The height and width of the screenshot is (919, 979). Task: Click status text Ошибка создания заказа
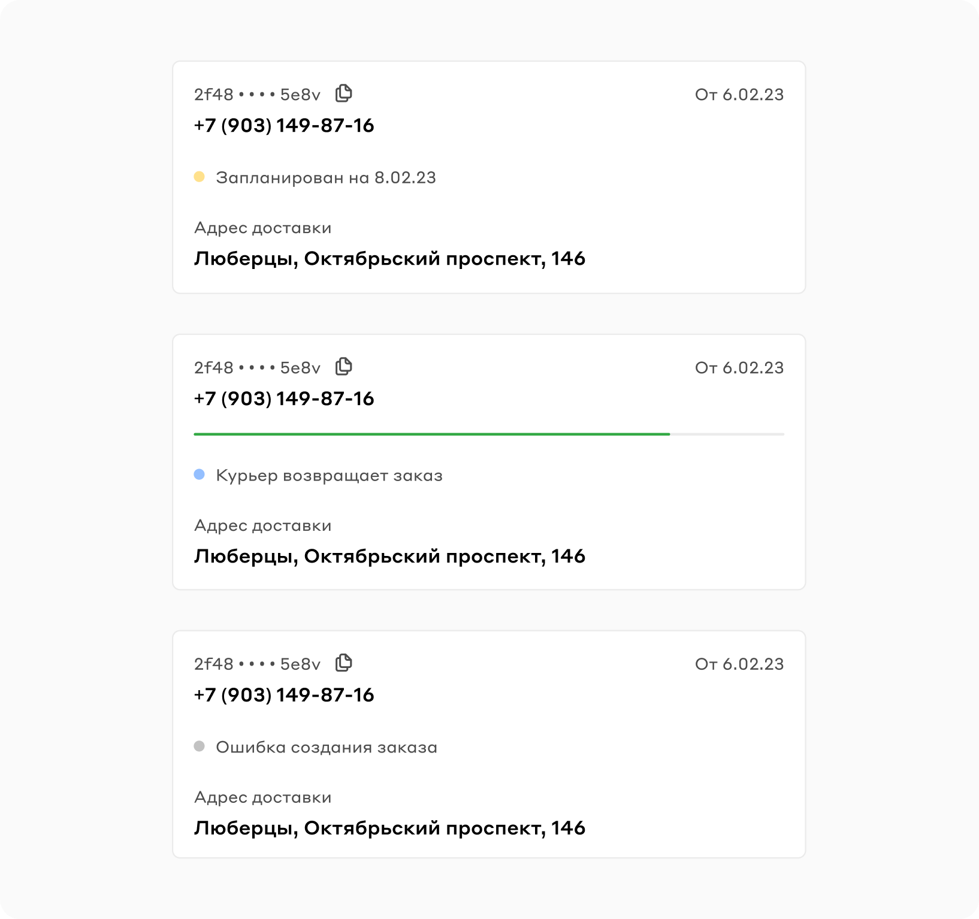point(327,748)
